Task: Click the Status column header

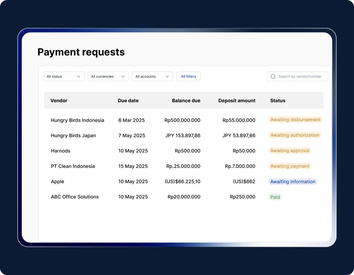Action: pos(278,101)
